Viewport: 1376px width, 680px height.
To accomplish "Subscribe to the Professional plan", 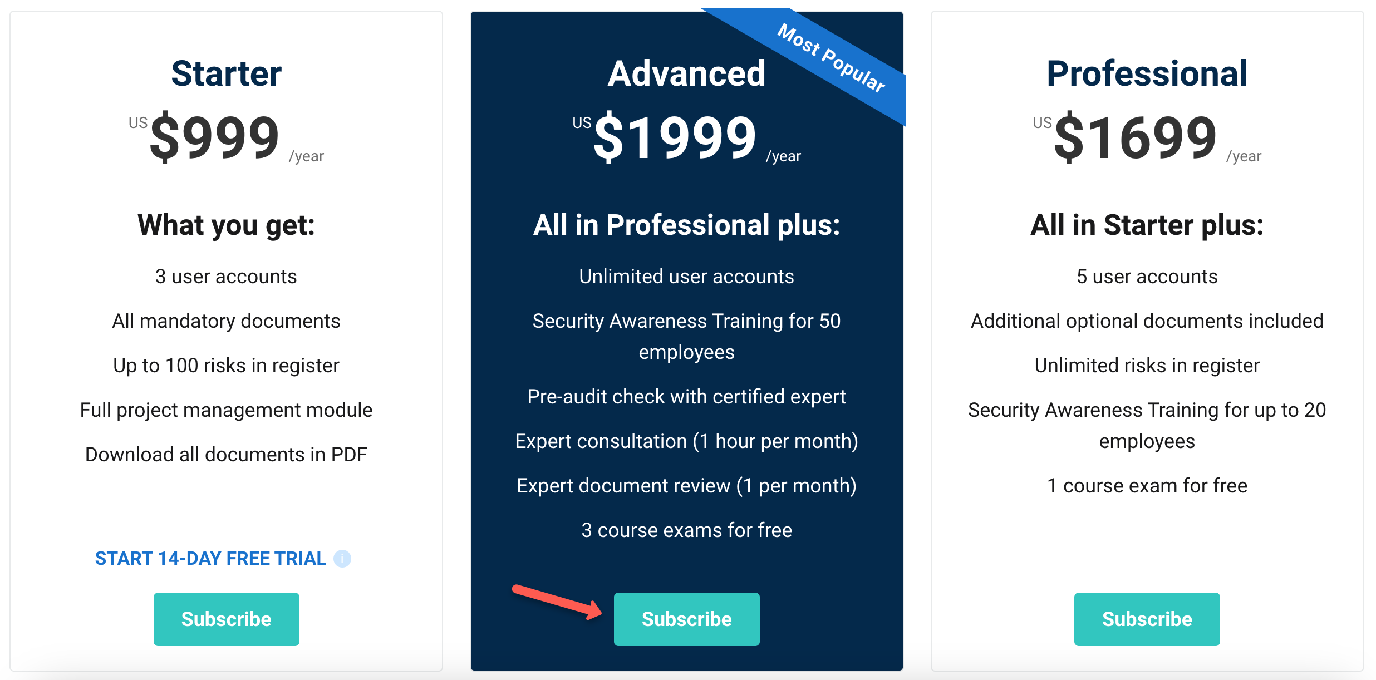I will (x=1146, y=619).
